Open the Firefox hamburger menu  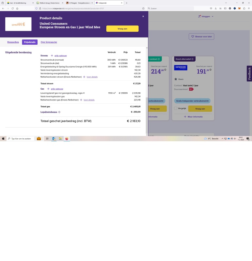[249, 8]
